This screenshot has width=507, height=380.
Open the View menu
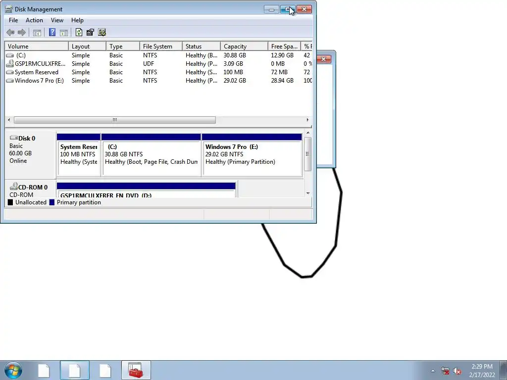[57, 20]
